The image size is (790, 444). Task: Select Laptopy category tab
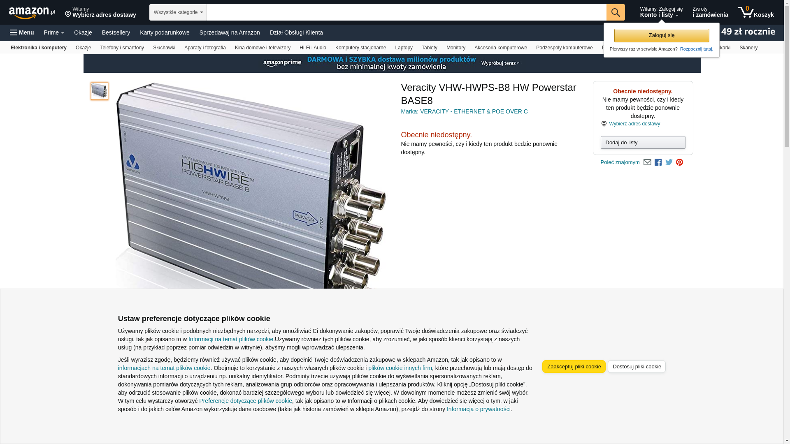click(404, 48)
